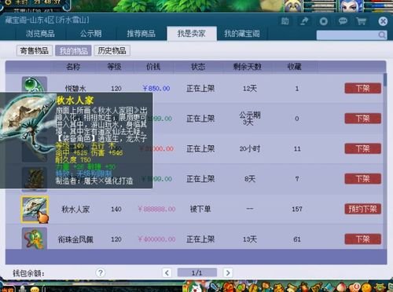This screenshot has width=393, height=292.
Task: Open the shopping cart icon
Action: click(x=362, y=21)
